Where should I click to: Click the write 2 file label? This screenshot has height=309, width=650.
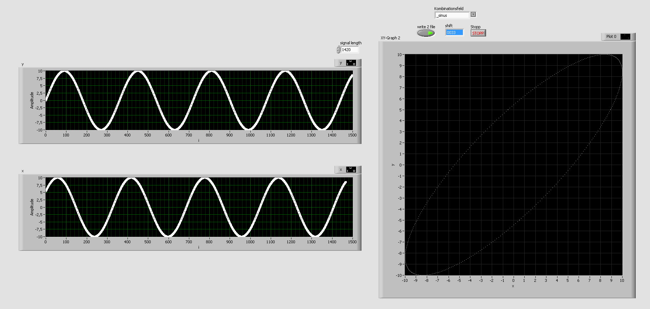click(426, 27)
